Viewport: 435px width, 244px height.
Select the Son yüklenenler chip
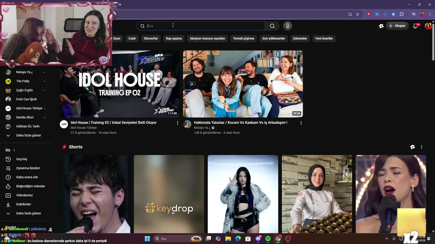[x=274, y=39]
